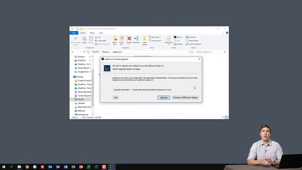The width and height of the screenshot is (302, 170).
Task: Select Pictures in the navigation pane
Action: pos(81,57)
